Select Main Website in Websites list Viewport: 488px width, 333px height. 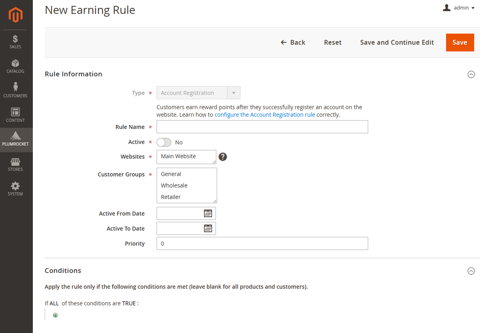[x=178, y=156]
